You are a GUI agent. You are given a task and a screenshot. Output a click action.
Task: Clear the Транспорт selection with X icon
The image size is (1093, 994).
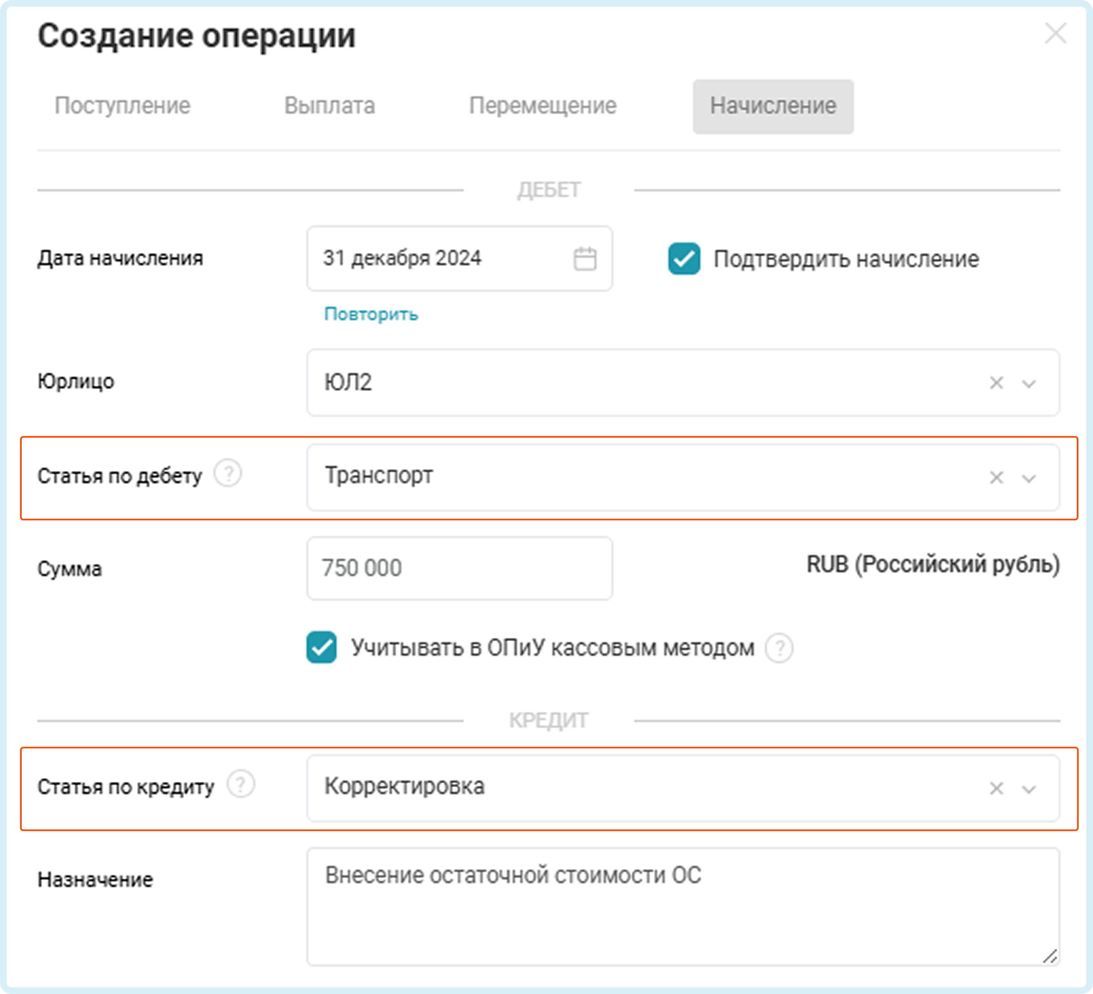pyautogui.click(x=996, y=478)
